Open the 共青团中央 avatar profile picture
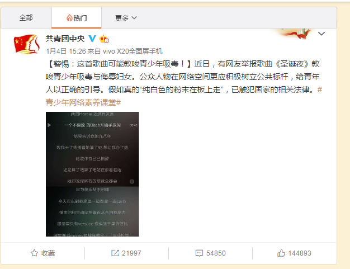The height and width of the screenshot is (269, 350). [27, 44]
